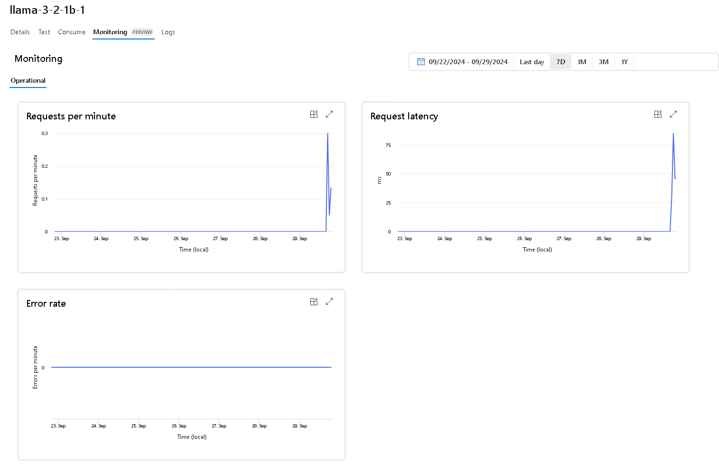Pin the Request latency chart to dashboard
This screenshot has width=719, height=465.
pyautogui.click(x=658, y=114)
